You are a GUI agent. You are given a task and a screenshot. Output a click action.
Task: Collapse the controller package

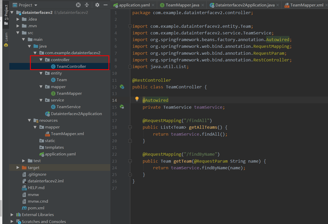coord(41,60)
